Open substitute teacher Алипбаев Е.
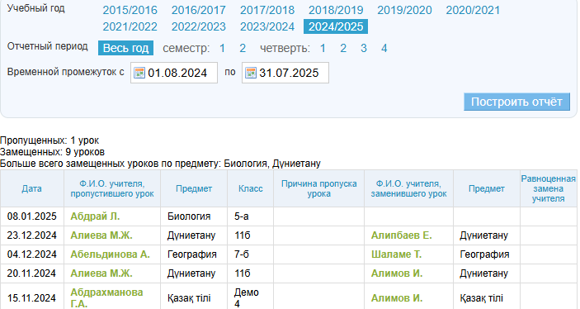 click(x=401, y=235)
